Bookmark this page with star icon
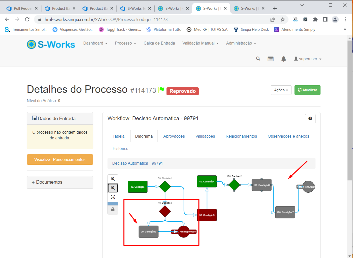 [x=283, y=20]
